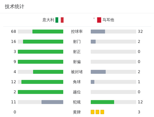This screenshot has height=117, width=154.
Task: Click Malta's green fouls bar
Action: (x=102, y=102)
